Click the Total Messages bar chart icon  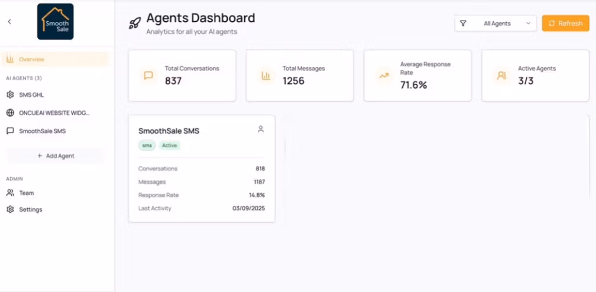(x=265, y=75)
